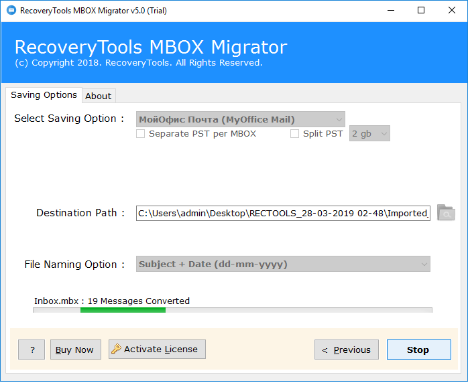Go back with the Previous button
Image resolution: width=468 pixels, height=383 pixels.
(347, 350)
